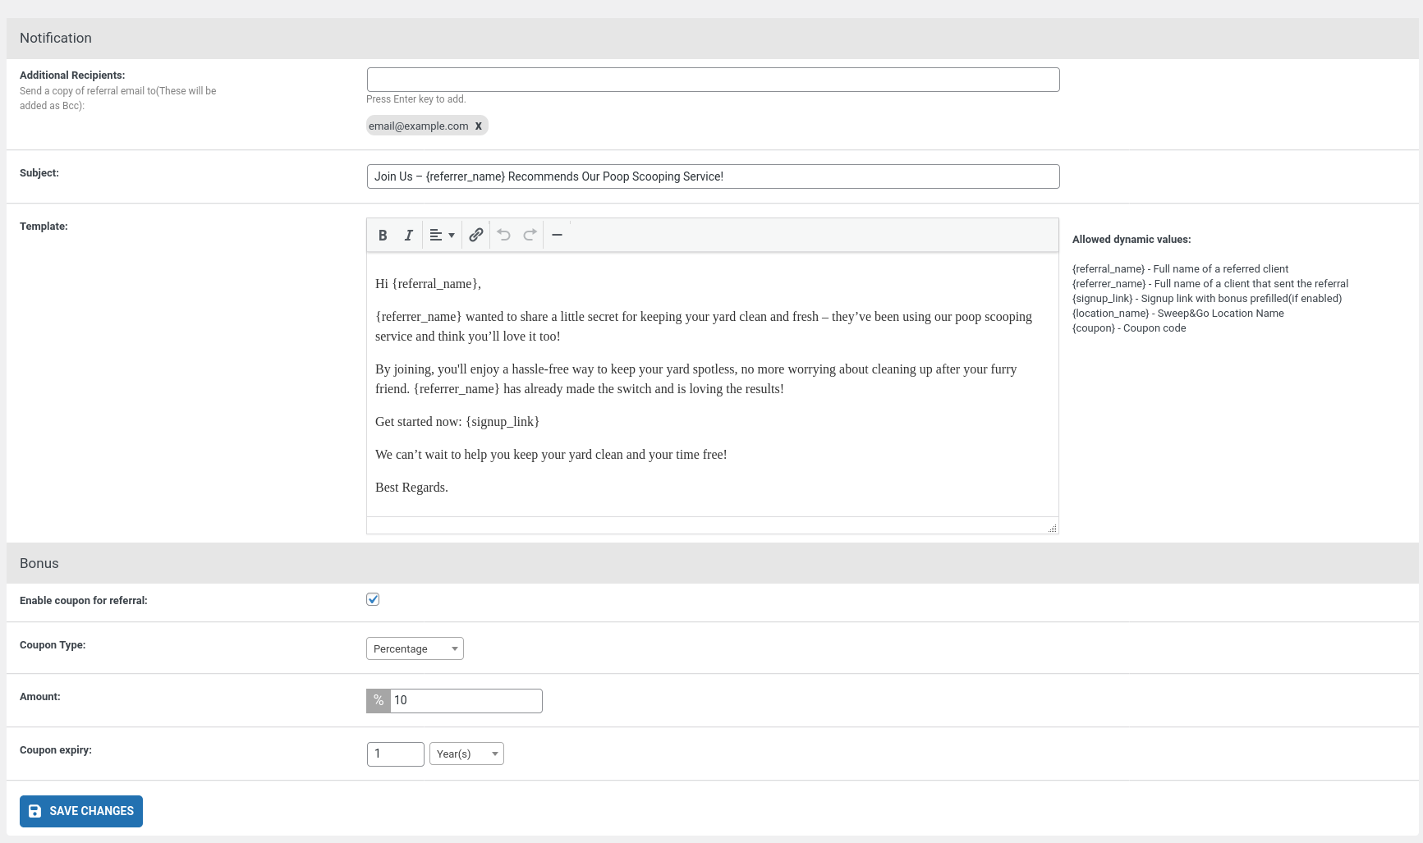
Task: Click the coupon Amount field
Action: click(x=466, y=701)
